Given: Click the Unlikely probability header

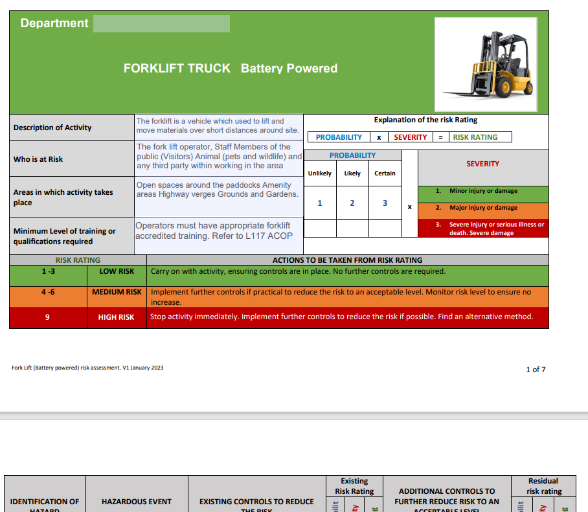Looking at the screenshot, I should point(319,173).
